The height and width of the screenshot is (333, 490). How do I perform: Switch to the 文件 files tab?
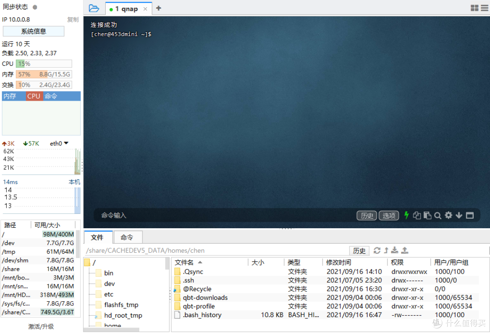pyautogui.click(x=98, y=237)
